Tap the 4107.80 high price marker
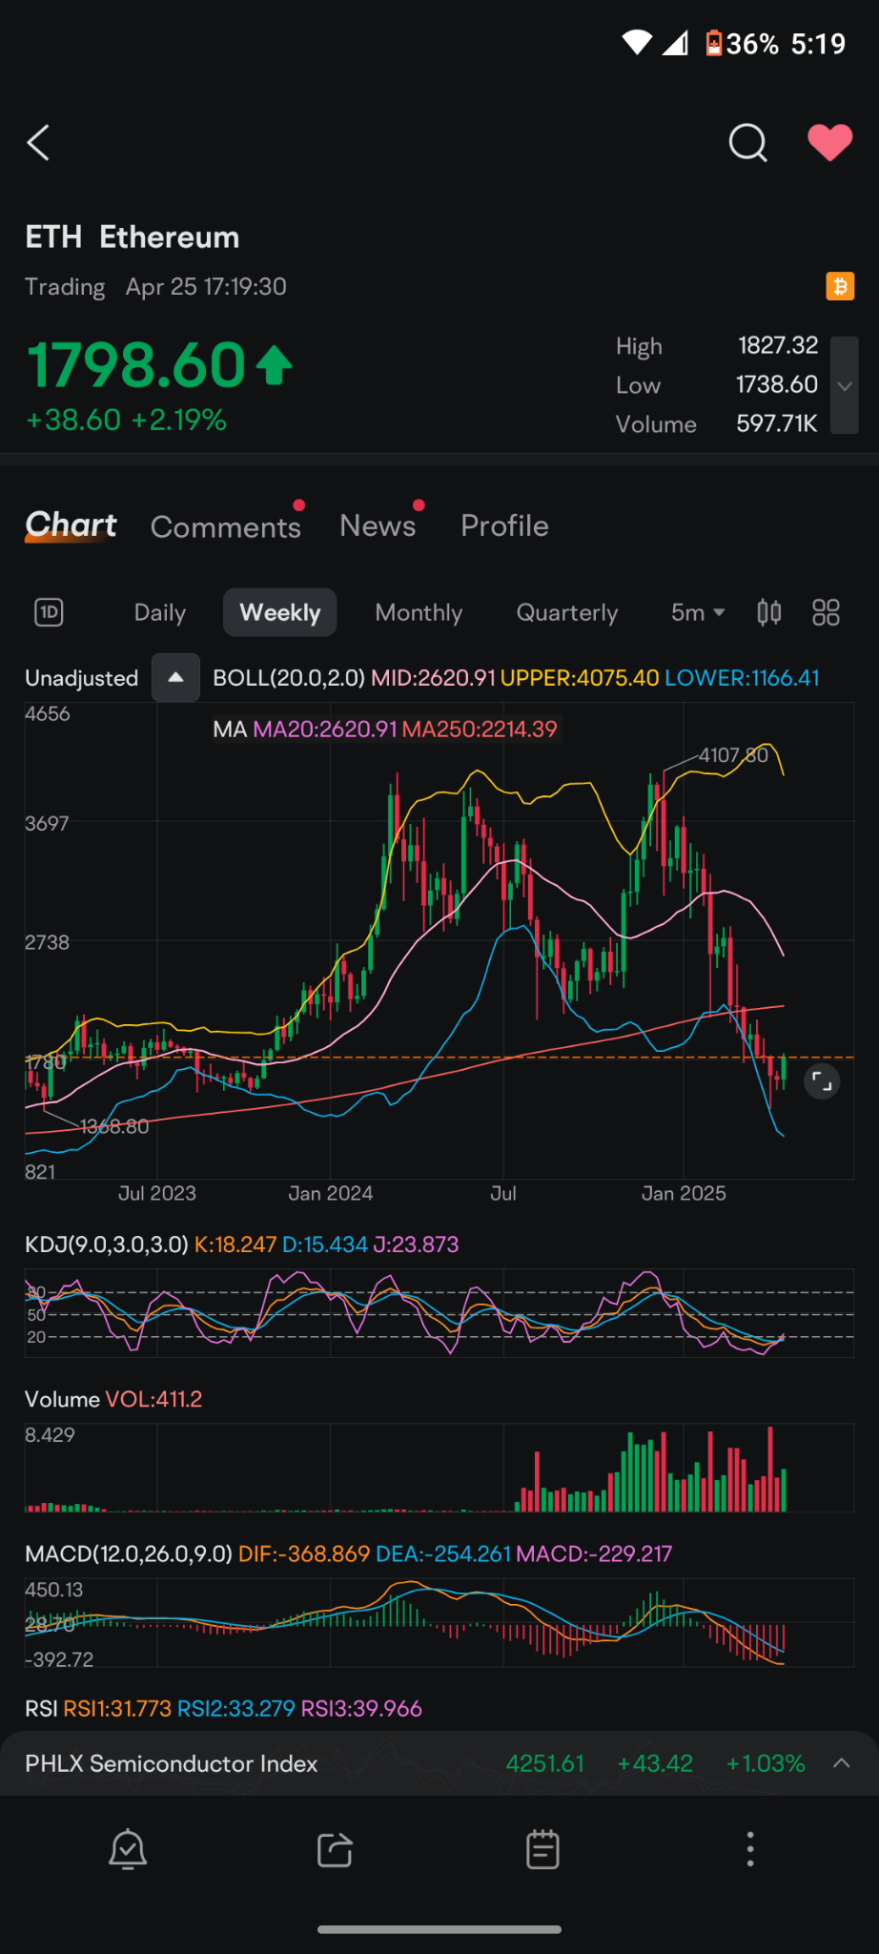Viewport: 879px width, 1954px height. [x=733, y=755]
